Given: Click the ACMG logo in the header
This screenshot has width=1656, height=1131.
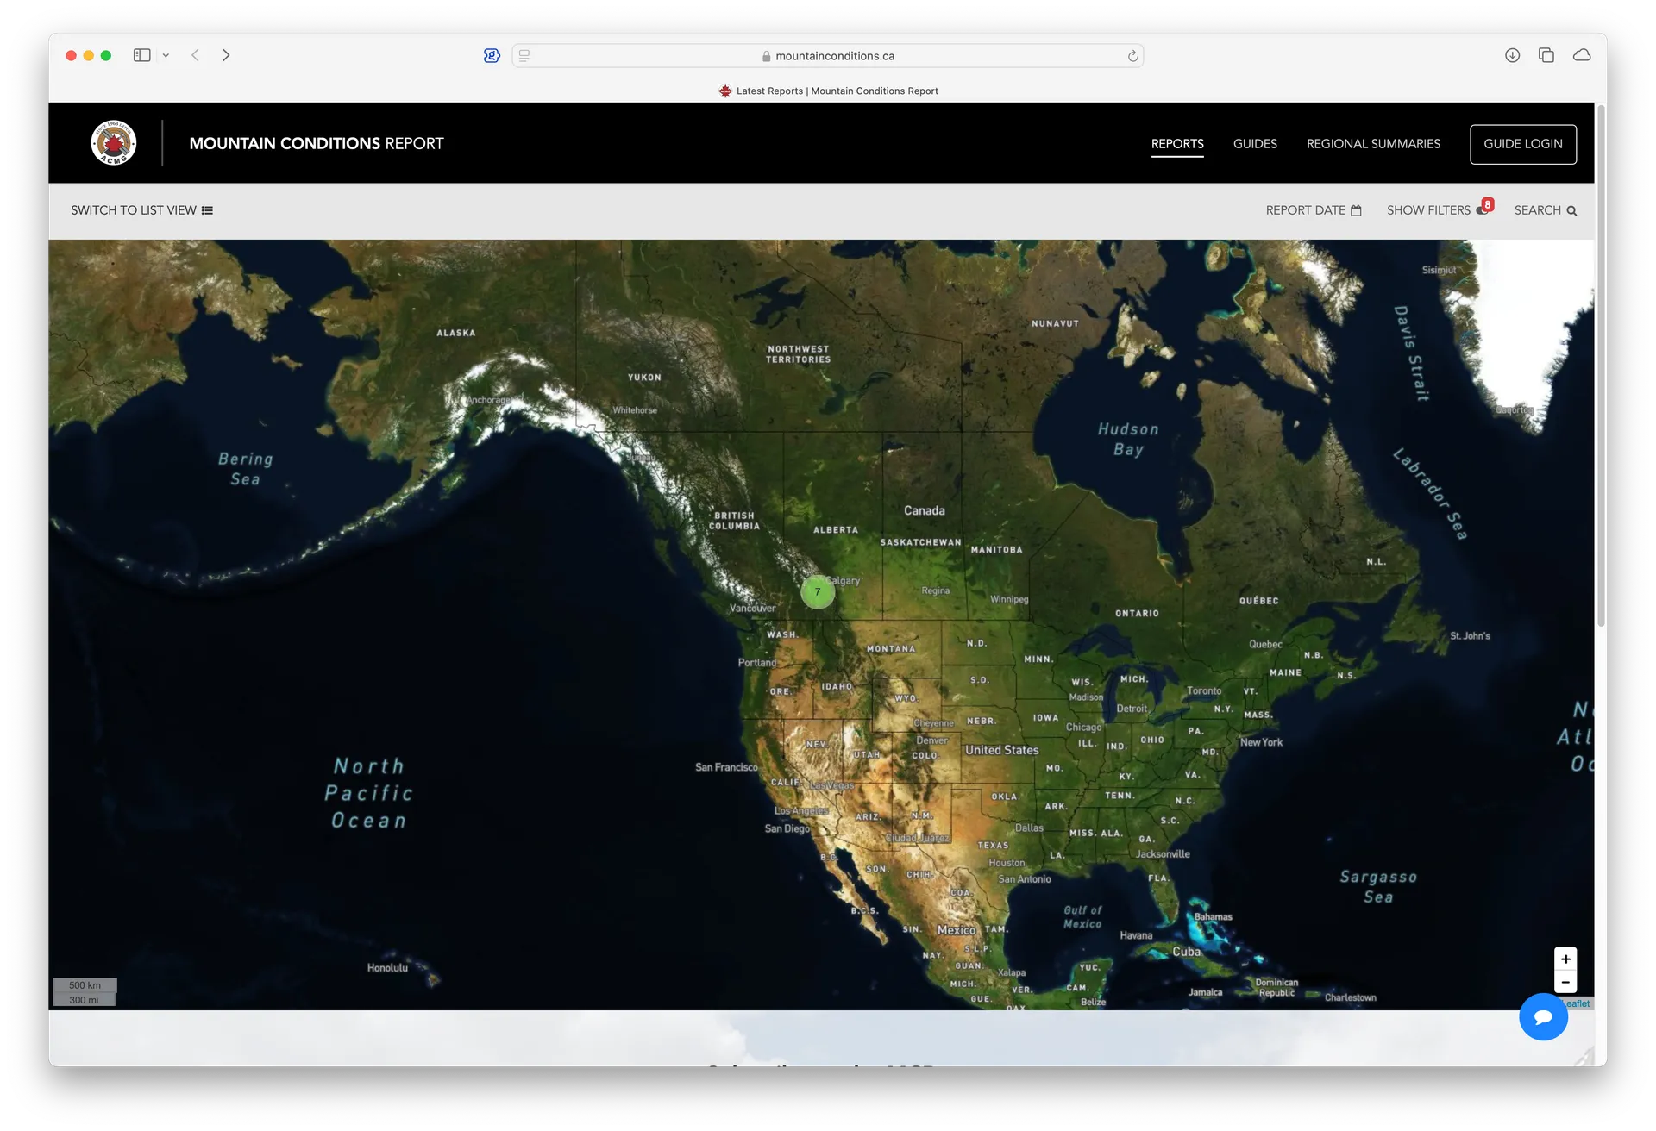Looking at the screenshot, I should pos(113,142).
